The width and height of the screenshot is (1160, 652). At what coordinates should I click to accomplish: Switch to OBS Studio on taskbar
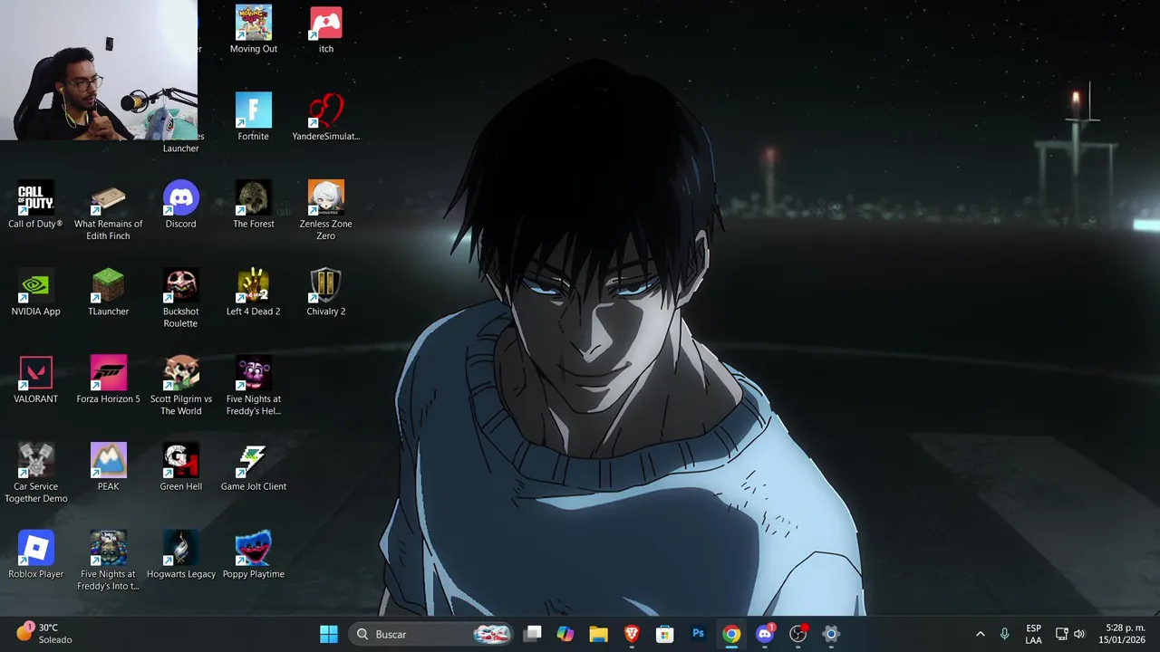(x=798, y=634)
